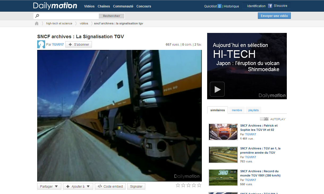This screenshot has height=194, width=324.
Task: Open the Patrick et Sophie video thumbnail
Action: [x=223, y=132]
